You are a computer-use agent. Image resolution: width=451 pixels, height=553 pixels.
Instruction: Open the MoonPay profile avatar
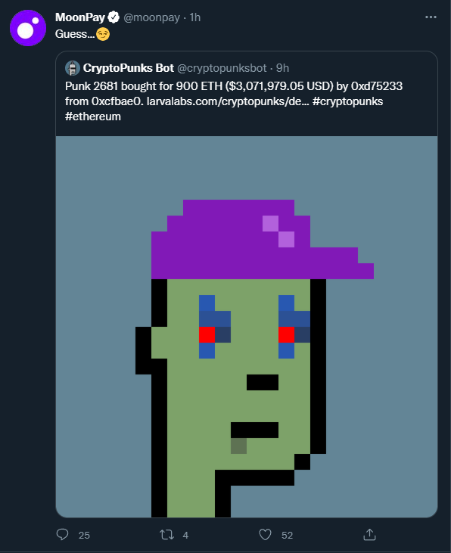click(x=28, y=28)
